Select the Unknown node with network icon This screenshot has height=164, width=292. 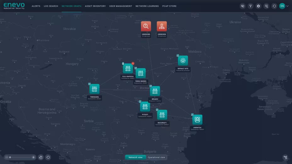(x=162, y=26)
